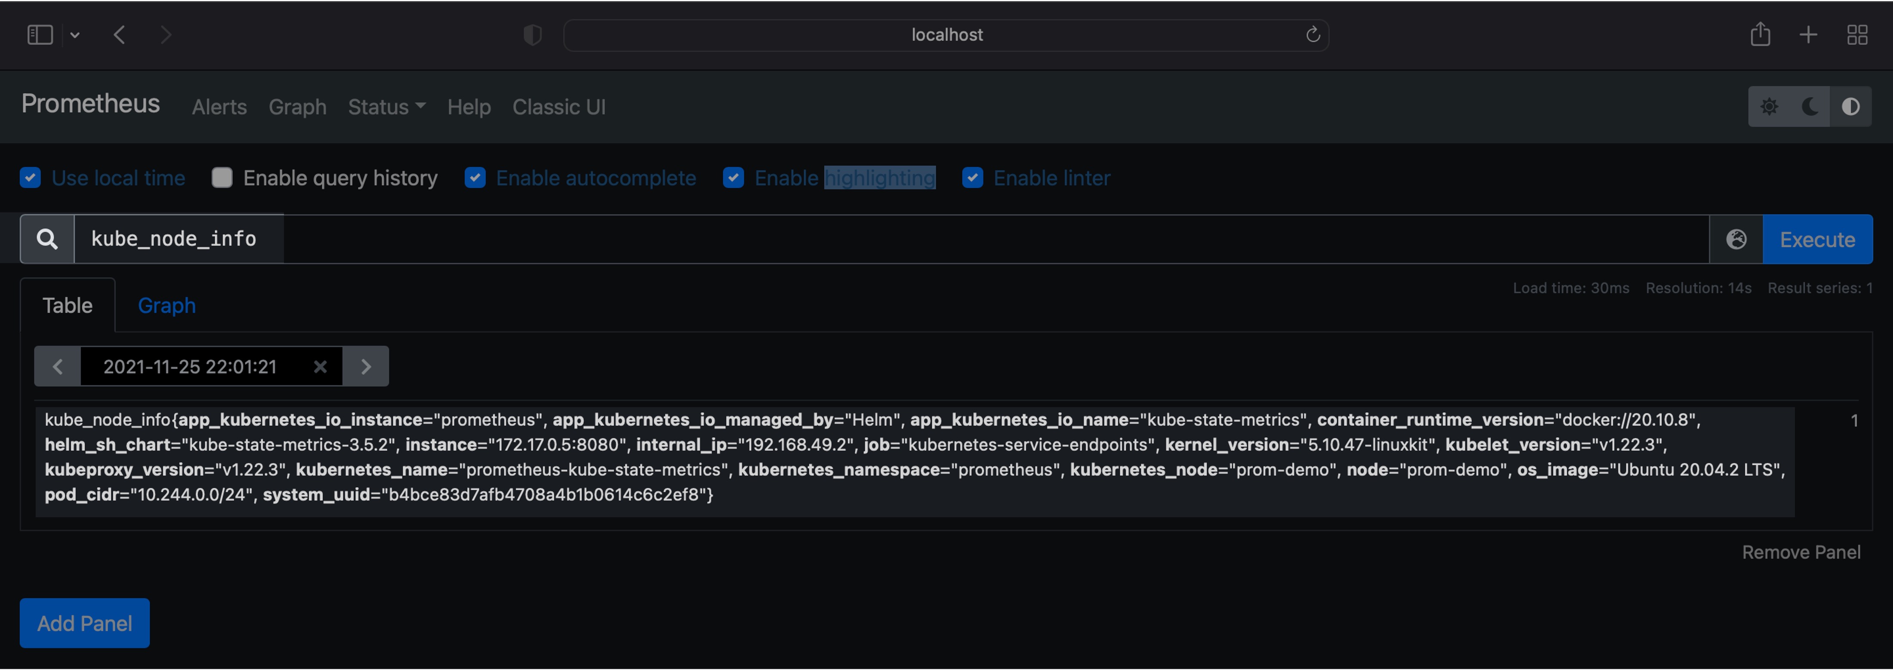Screen dimensions: 1893x670
Task: Select the auto theme half-circle icon
Action: (1850, 107)
